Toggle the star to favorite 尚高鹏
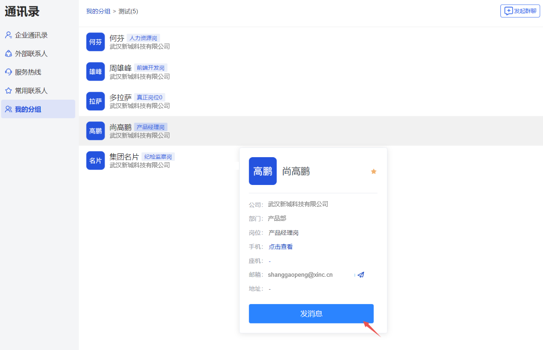Image resolution: width=543 pixels, height=350 pixels. (x=373, y=171)
